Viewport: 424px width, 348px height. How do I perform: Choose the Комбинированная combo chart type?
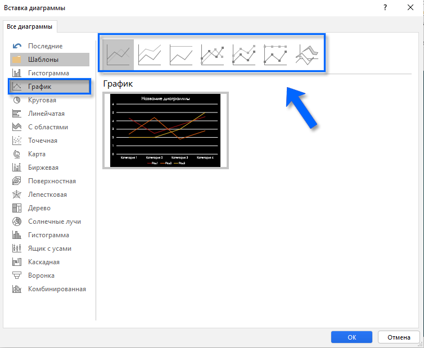57,289
